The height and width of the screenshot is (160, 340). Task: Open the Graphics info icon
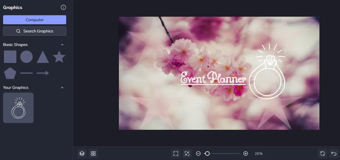63,8
